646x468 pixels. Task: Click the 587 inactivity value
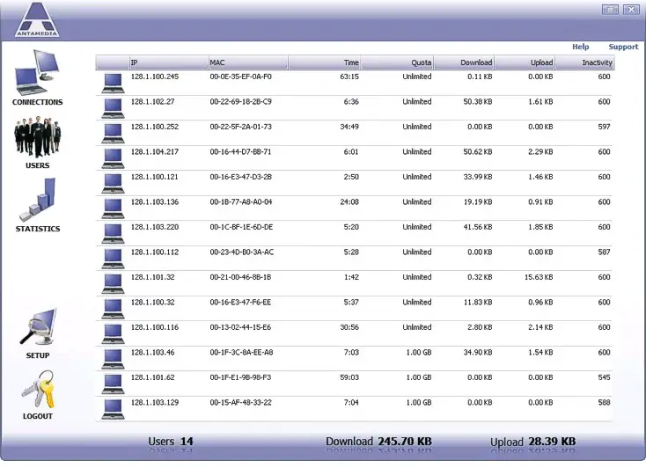click(604, 252)
